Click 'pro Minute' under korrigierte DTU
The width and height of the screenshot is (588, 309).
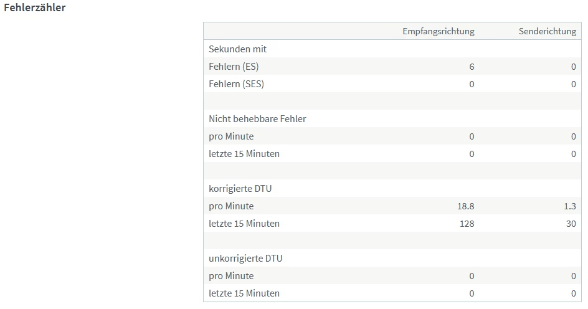pyautogui.click(x=231, y=206)
